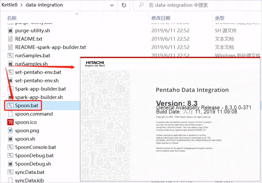The width and height of the screenshot is (262, 183).
Task: Sort by the 修改日期 column header
Action: click(x=161, y=18)
